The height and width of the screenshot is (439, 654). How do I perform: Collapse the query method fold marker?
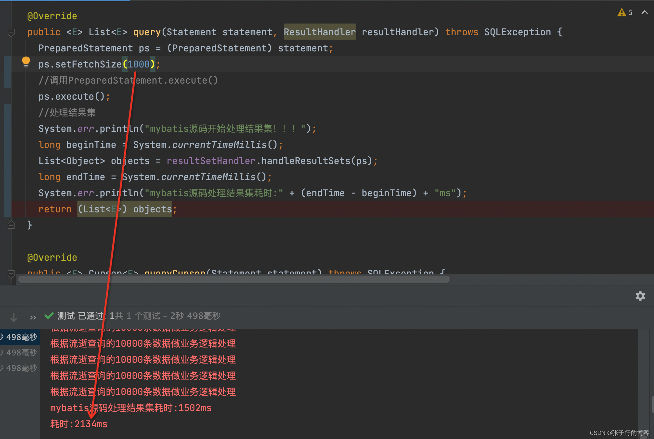coord(11,32)
